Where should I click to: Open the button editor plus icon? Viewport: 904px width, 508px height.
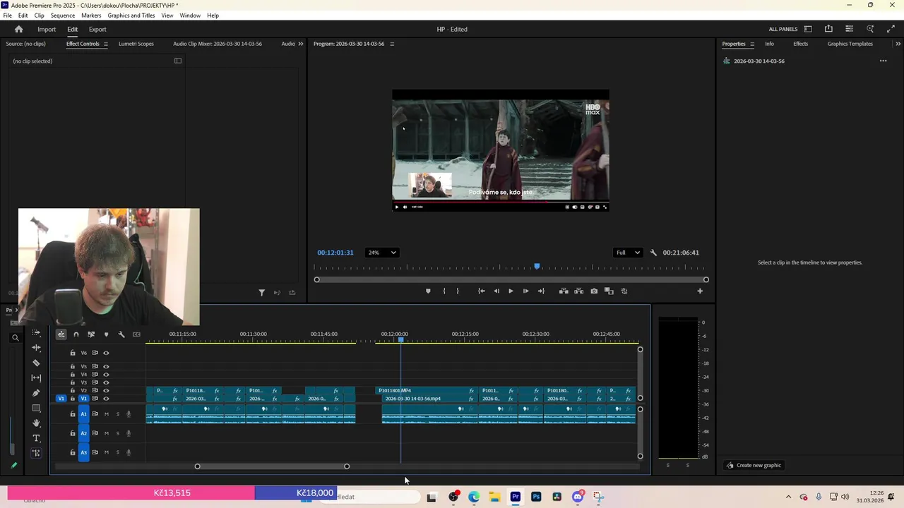[x=700, y=291]
